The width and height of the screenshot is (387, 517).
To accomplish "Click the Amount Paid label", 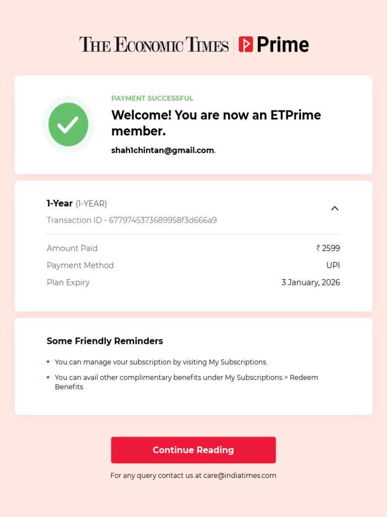I will click(x=72, y=248).
